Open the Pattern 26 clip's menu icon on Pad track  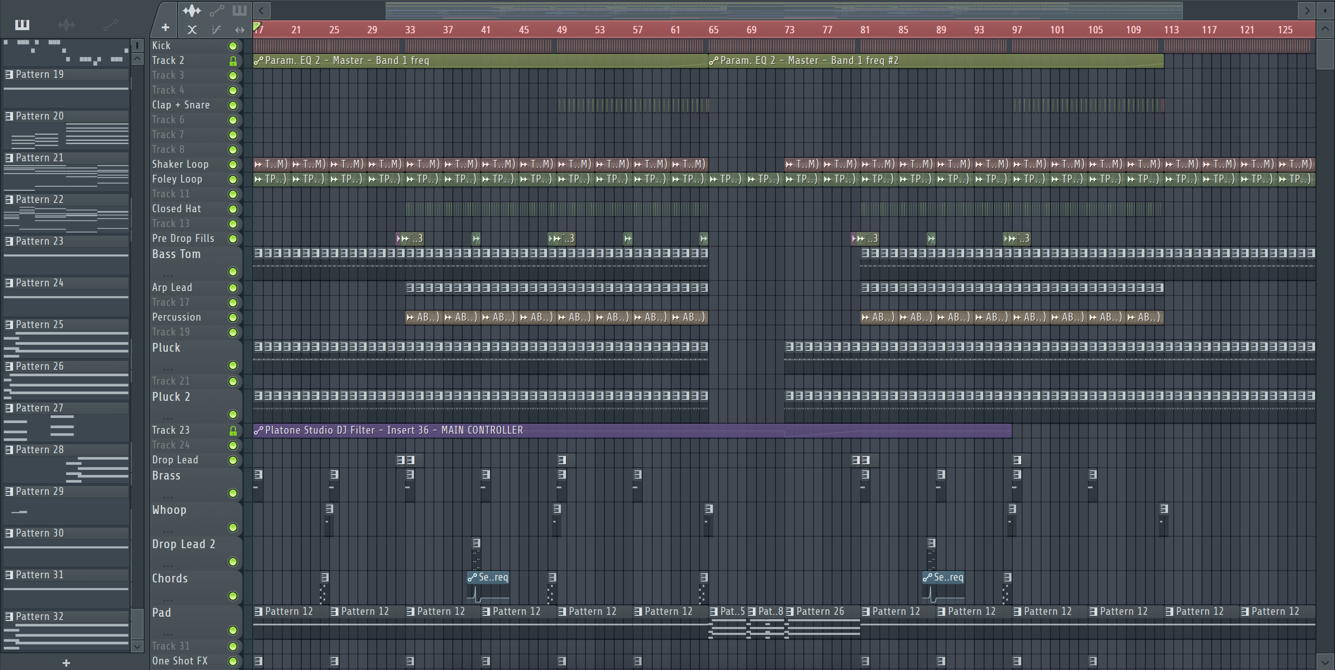click(790, 612)
